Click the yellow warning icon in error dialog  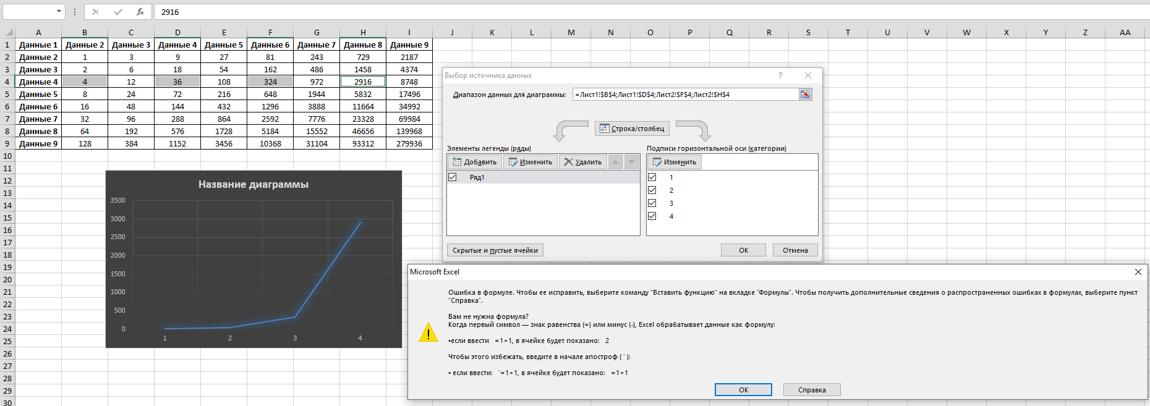428,332
